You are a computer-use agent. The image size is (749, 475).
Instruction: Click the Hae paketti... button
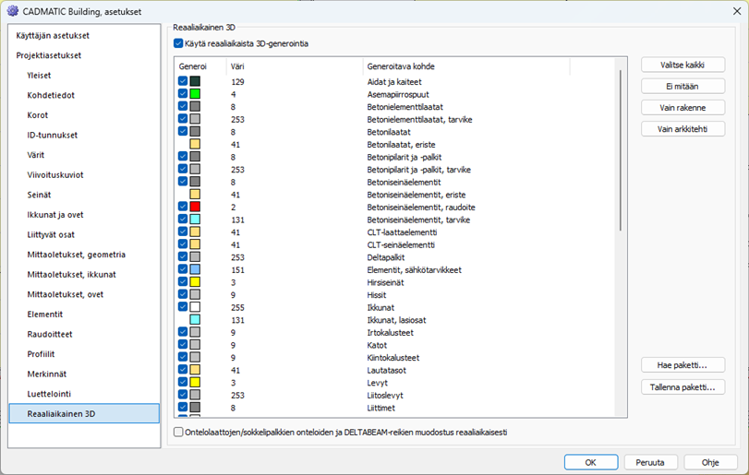683,365
